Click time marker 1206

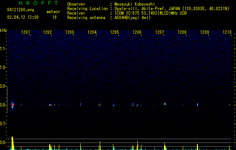click(x=137, y=32)
